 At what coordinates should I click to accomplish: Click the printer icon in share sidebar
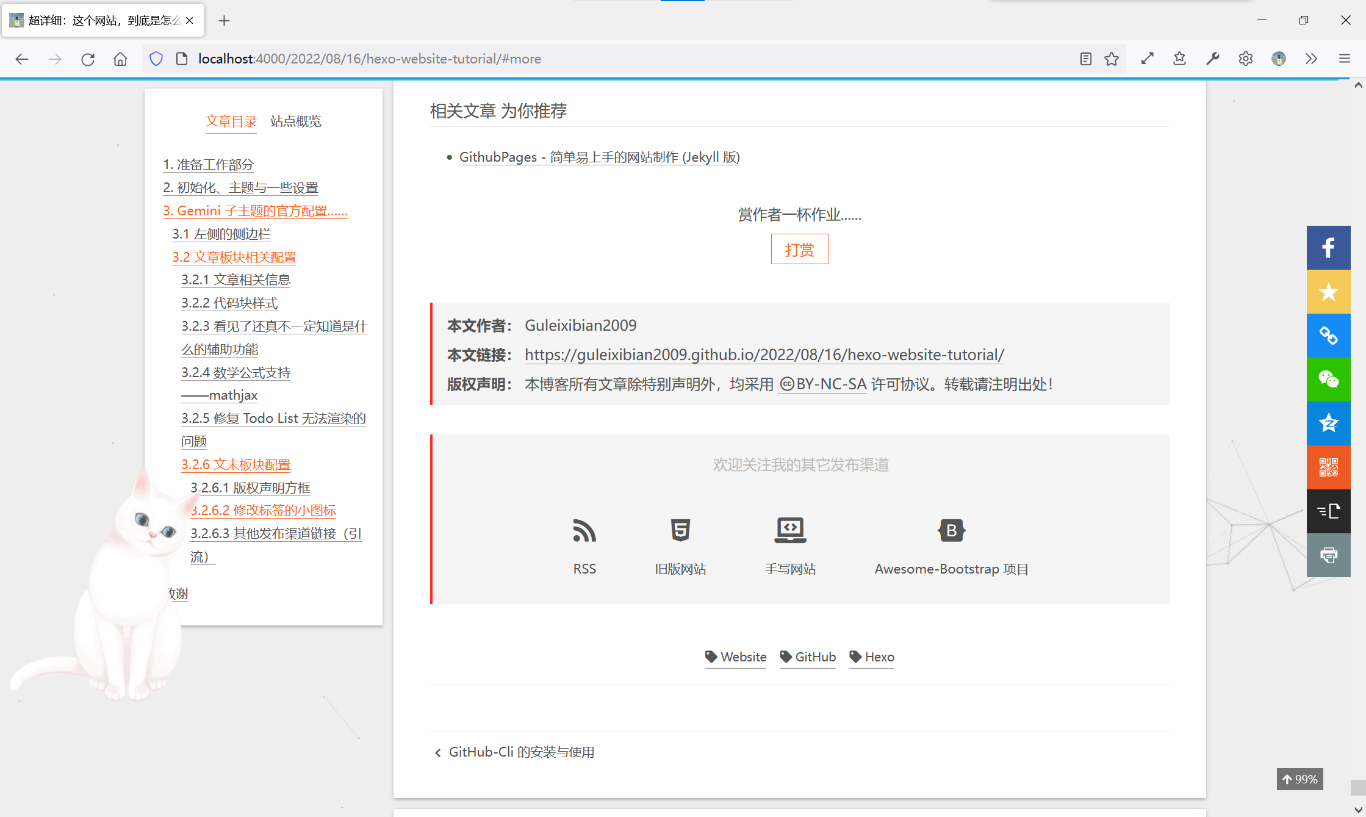(1328, 555)
